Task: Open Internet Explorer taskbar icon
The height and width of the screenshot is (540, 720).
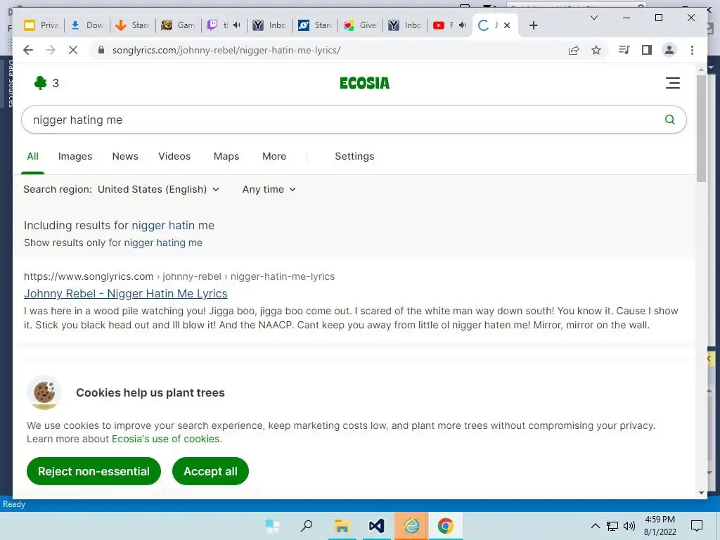Action: click(x=411, y=526)
